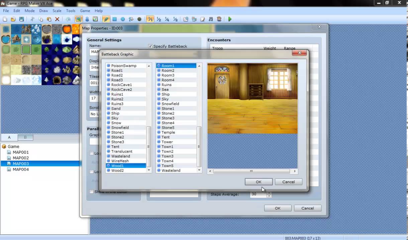Open project folder icon in toolbar

[13, 19]
